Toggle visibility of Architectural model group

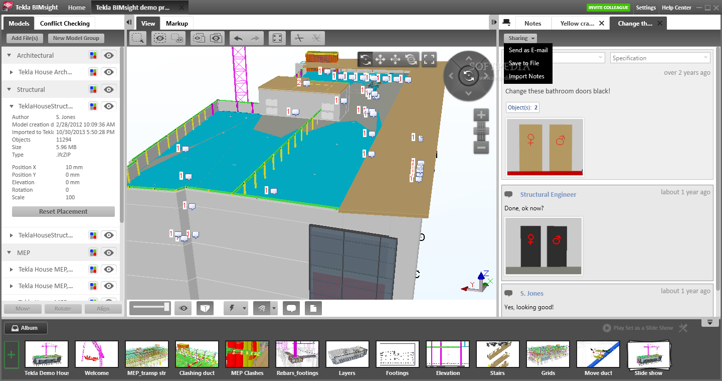109,55
